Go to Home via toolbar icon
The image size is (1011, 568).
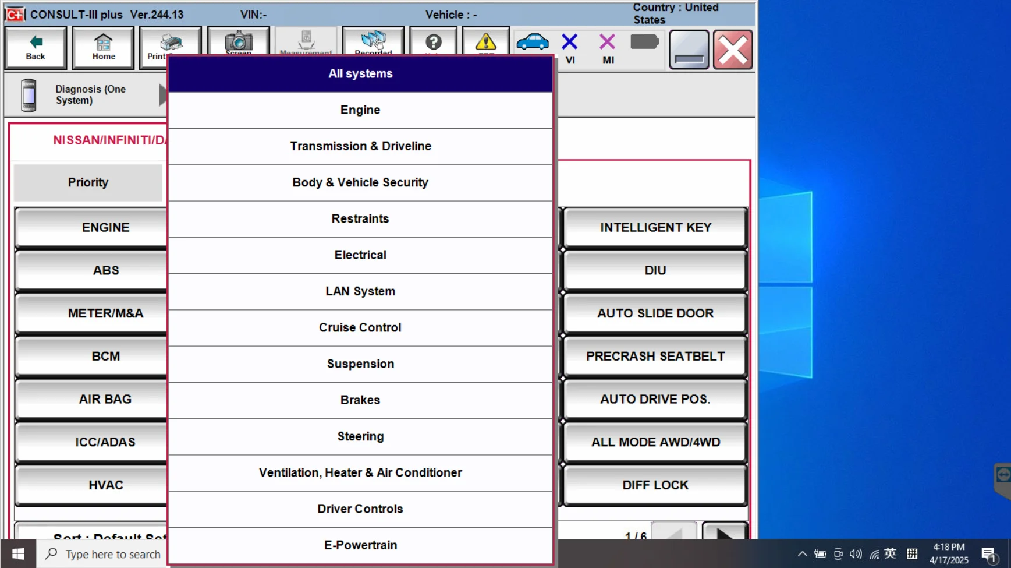(104, 48)
